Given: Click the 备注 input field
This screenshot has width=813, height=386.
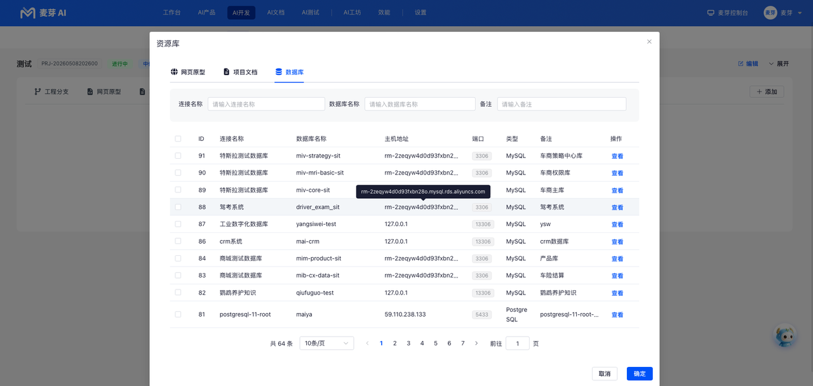Looking at the screenshot, I should pos(561,104).
